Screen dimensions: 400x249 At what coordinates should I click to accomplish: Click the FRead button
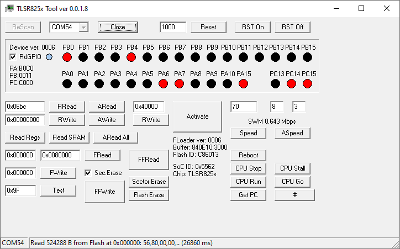tap(102, 155)
